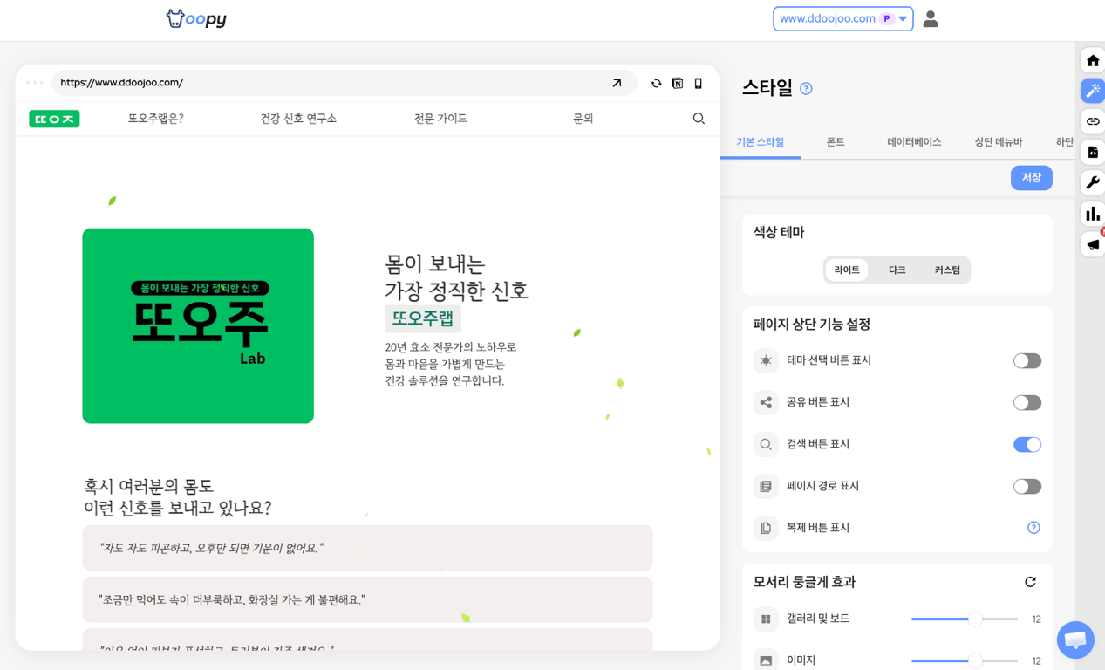Click the quote block "자도 자도 피곤하고"
The width and height of the screenshot is (1105, 670).
point(367,548)
